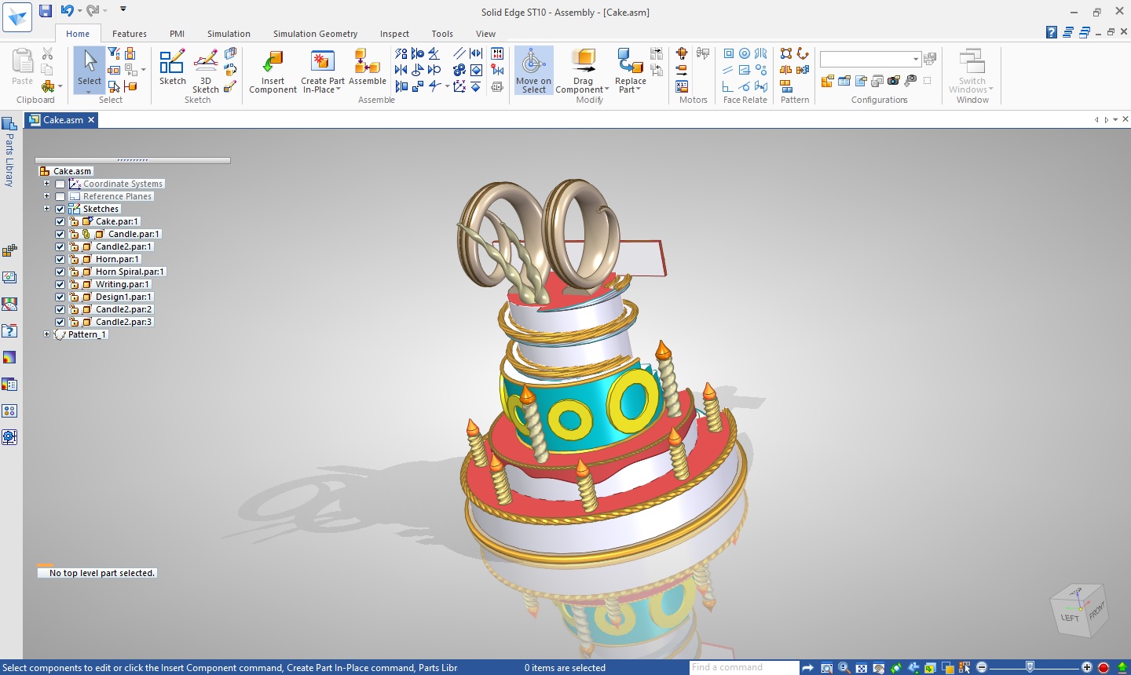Toggle the Horn Spiral.par:1 checkbox

point(60,272)
